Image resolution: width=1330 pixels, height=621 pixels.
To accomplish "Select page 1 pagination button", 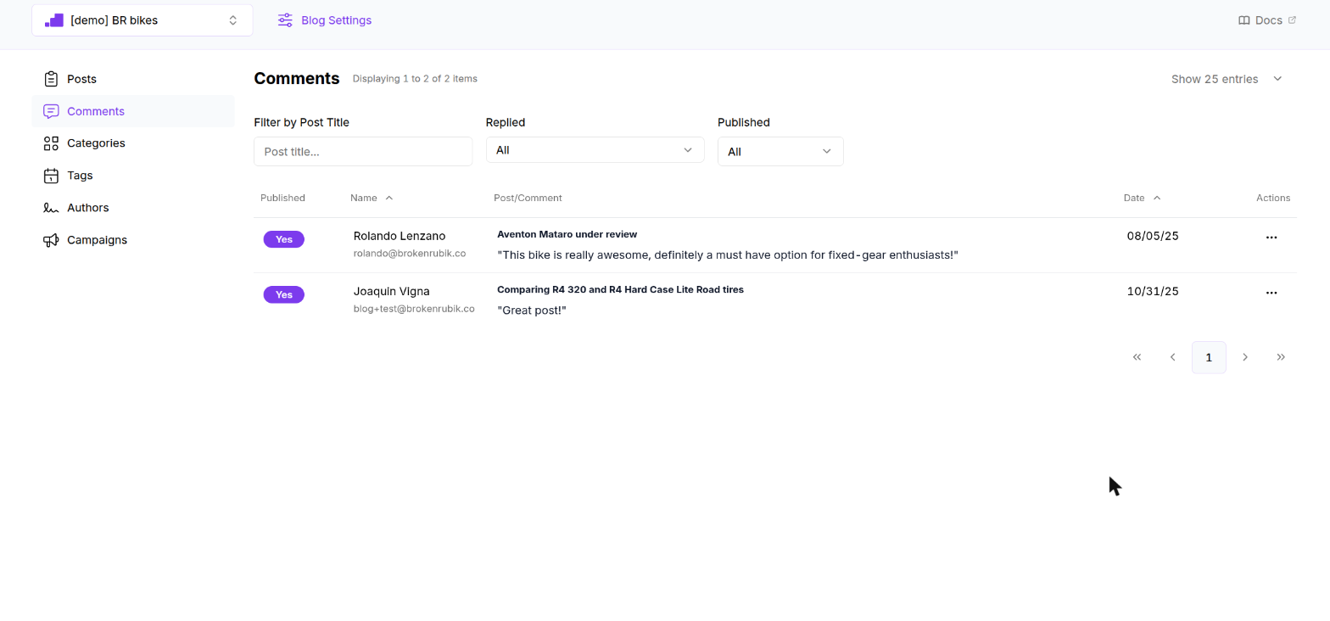I will click(x=1209, y=357).
